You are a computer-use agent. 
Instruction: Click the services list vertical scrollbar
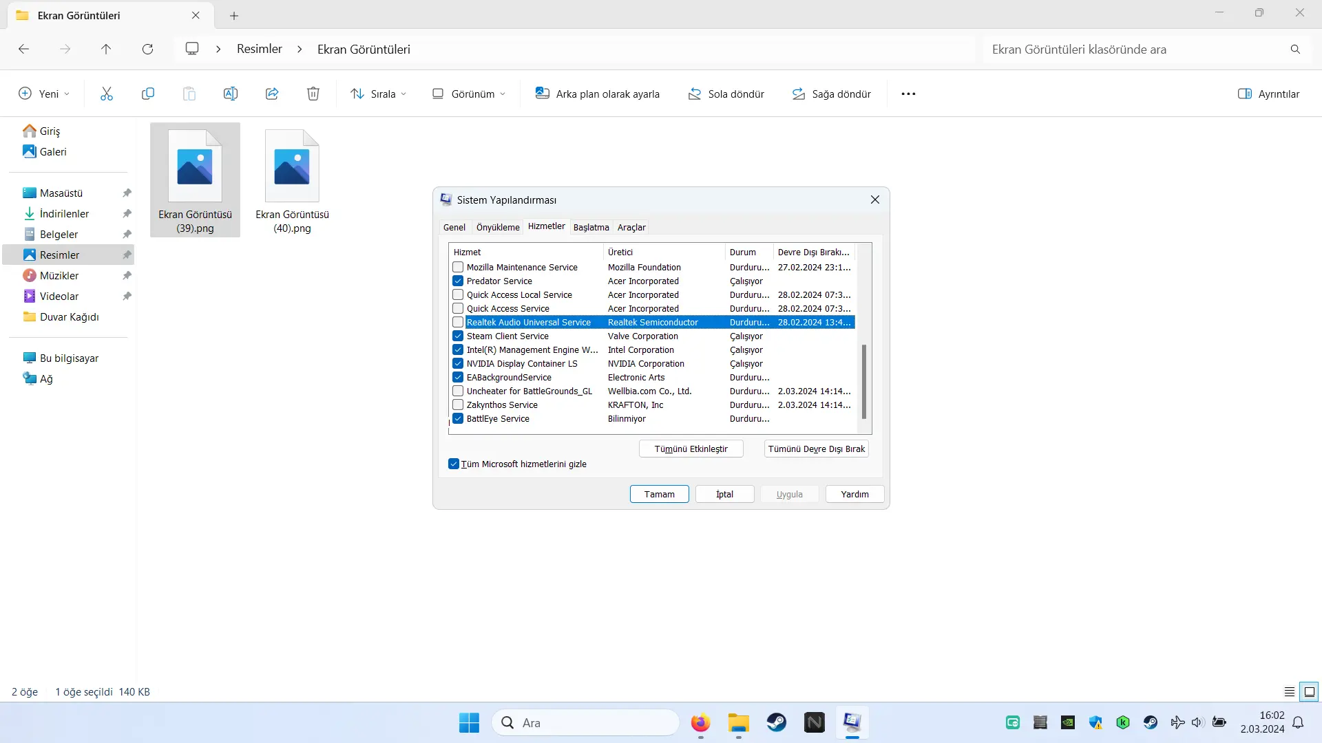(x=864, y=381)
